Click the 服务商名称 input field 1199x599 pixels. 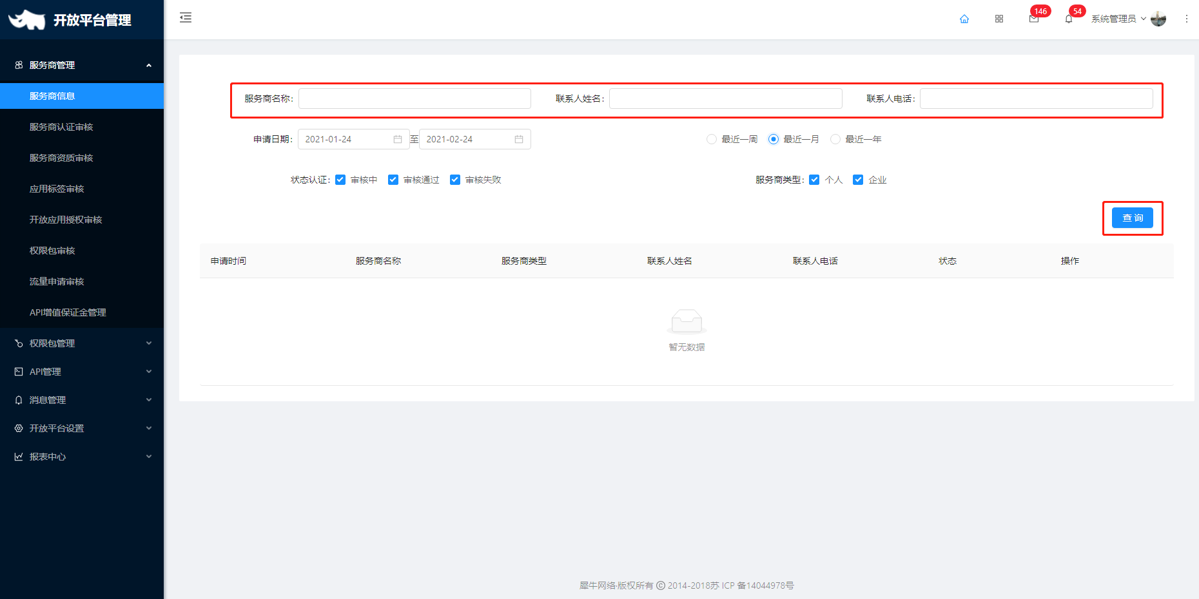(414, 99)
